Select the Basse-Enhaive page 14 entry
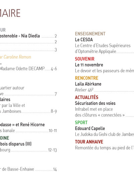Viewport: 134px width, 173px height. tap(28, 169)
